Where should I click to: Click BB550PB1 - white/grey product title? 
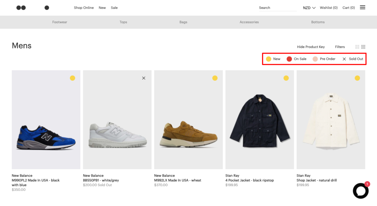click(101, 180)
